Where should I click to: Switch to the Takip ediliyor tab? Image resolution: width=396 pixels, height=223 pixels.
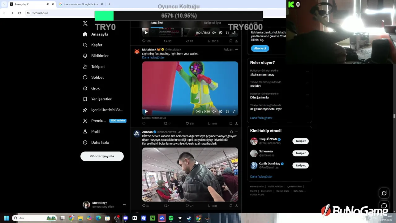[212, 23]
